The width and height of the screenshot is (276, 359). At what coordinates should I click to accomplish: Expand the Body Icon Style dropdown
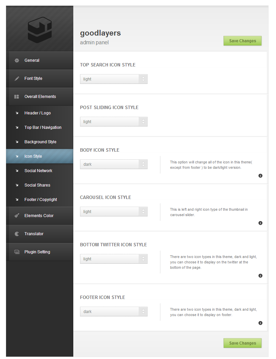coord(114,164)
